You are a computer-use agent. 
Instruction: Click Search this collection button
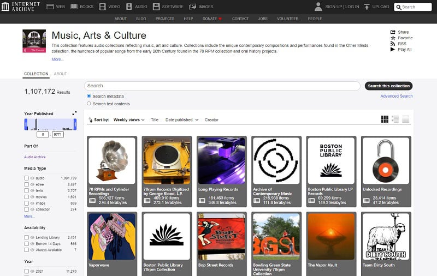point(388,86)
